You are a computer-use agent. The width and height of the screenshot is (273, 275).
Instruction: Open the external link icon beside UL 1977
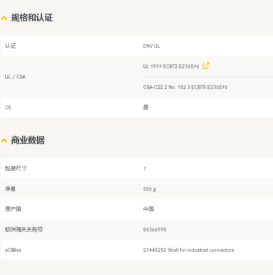[x=206, y=66]
